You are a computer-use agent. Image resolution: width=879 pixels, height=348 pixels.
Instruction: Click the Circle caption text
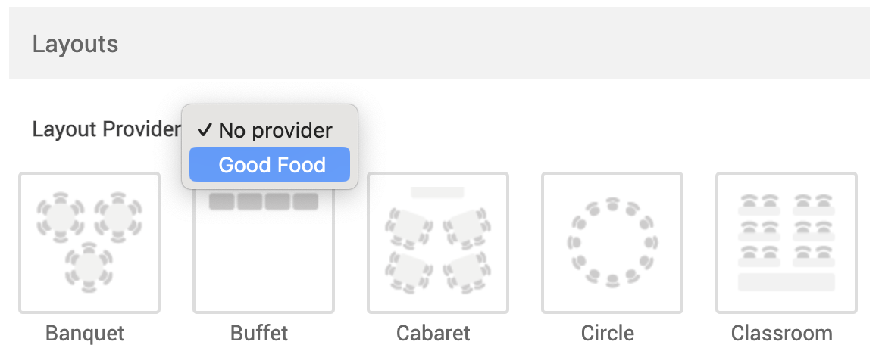point(608,333)
